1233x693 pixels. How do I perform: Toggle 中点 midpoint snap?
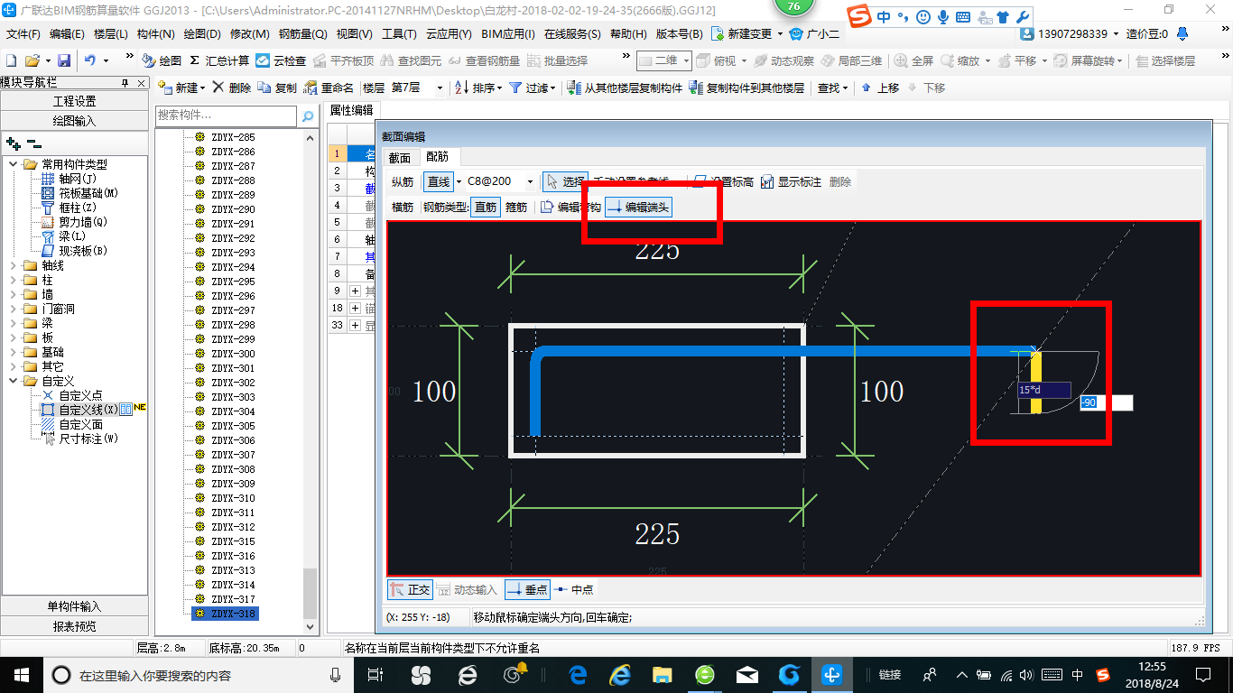click(573, 589)
